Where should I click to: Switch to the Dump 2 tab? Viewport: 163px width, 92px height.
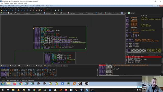pos(13,66)
